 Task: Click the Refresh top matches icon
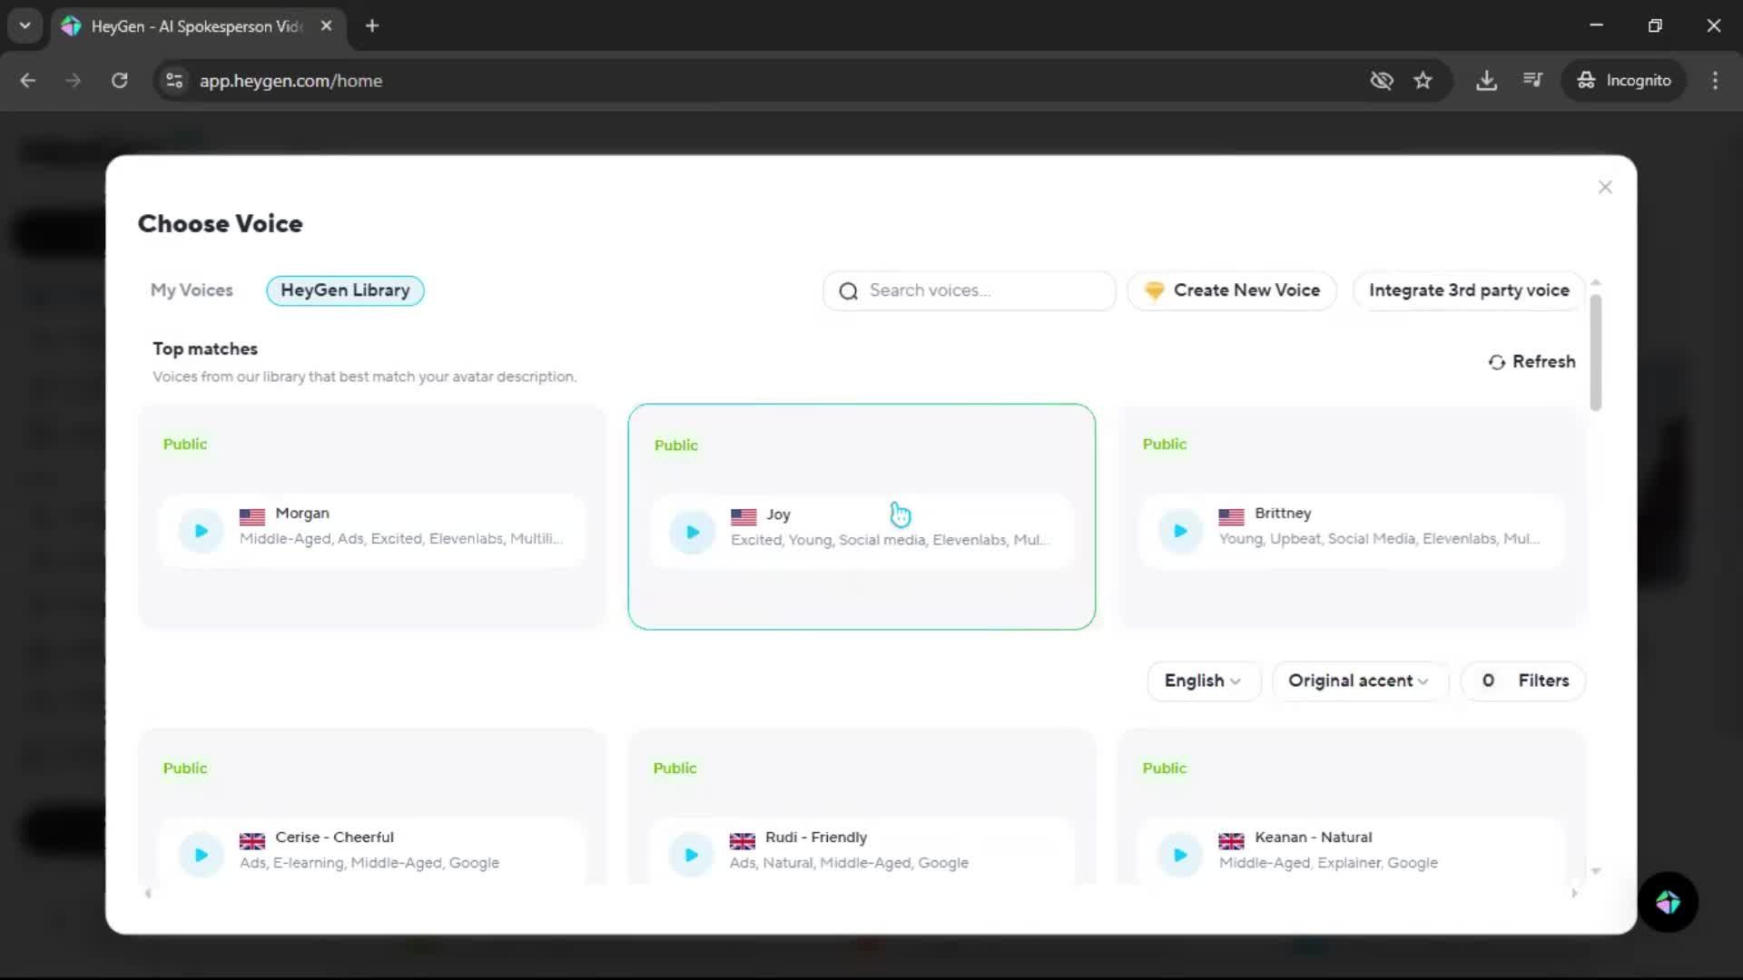tap(1497, 362)
